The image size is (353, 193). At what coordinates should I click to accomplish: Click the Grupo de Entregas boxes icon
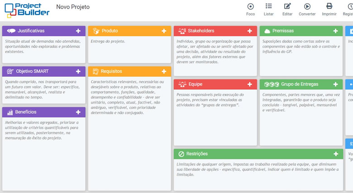point(272,84)
